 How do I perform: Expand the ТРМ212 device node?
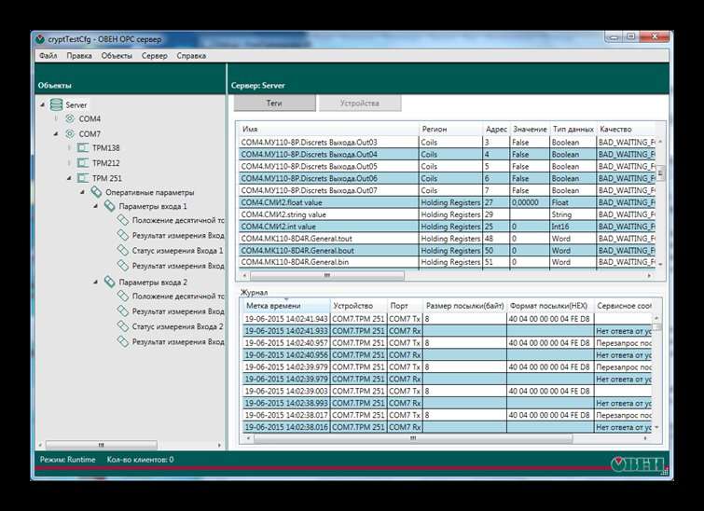[x=69, y=163]
